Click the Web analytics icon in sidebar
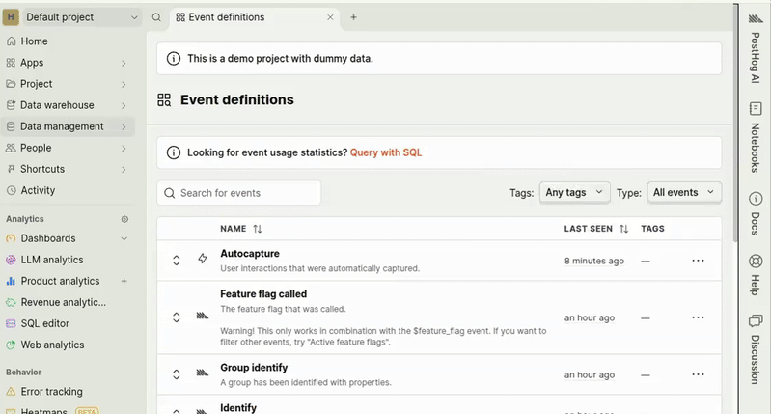Image resolution: width=771 pixels, height=414 pixels. coord(11,345)
